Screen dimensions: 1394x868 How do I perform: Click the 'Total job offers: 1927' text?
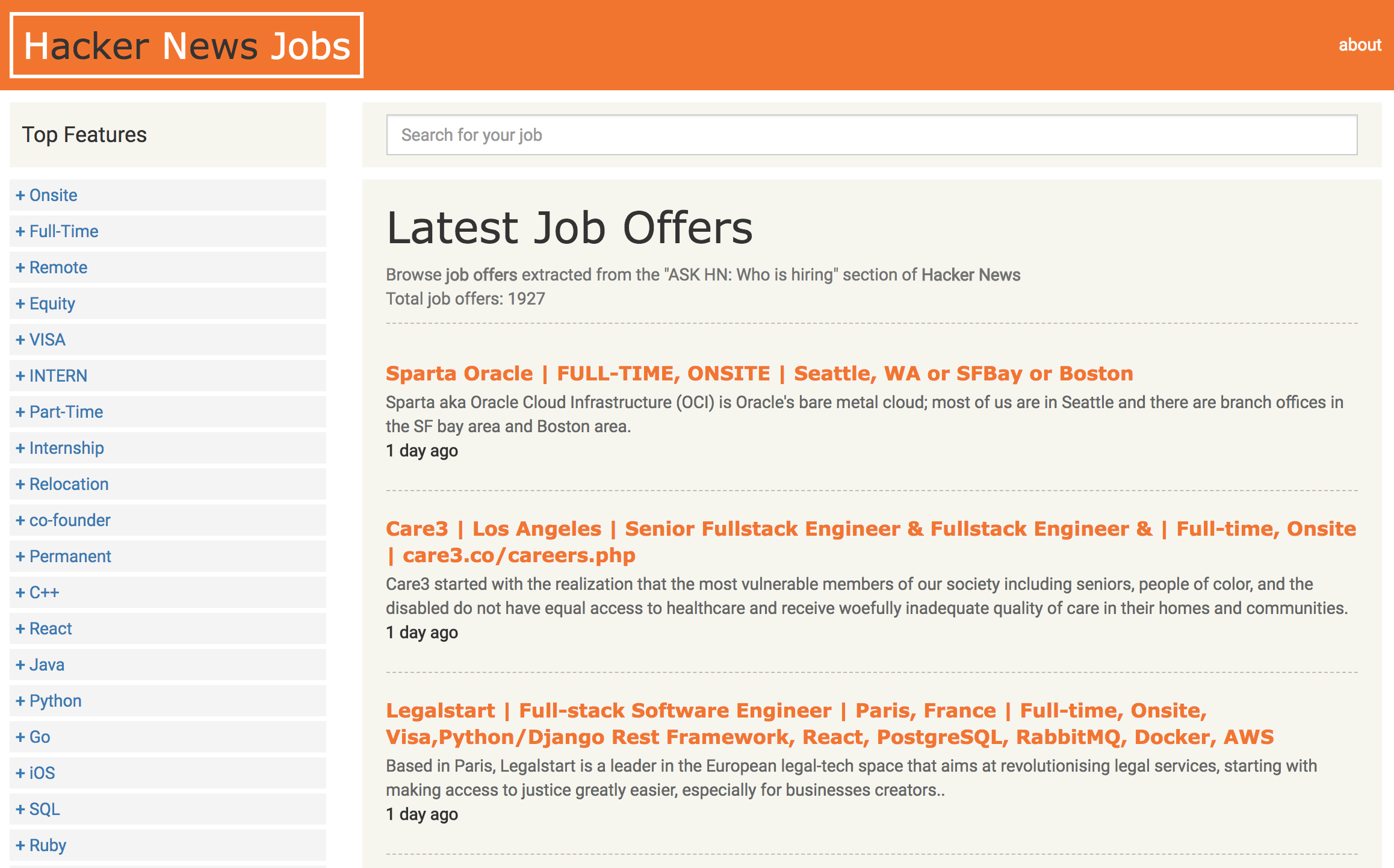tap(465, 299)
